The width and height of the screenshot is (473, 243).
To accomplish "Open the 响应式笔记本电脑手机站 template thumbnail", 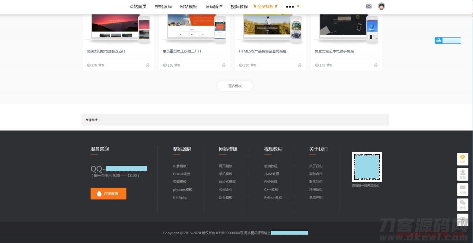I will pos(346,29).
